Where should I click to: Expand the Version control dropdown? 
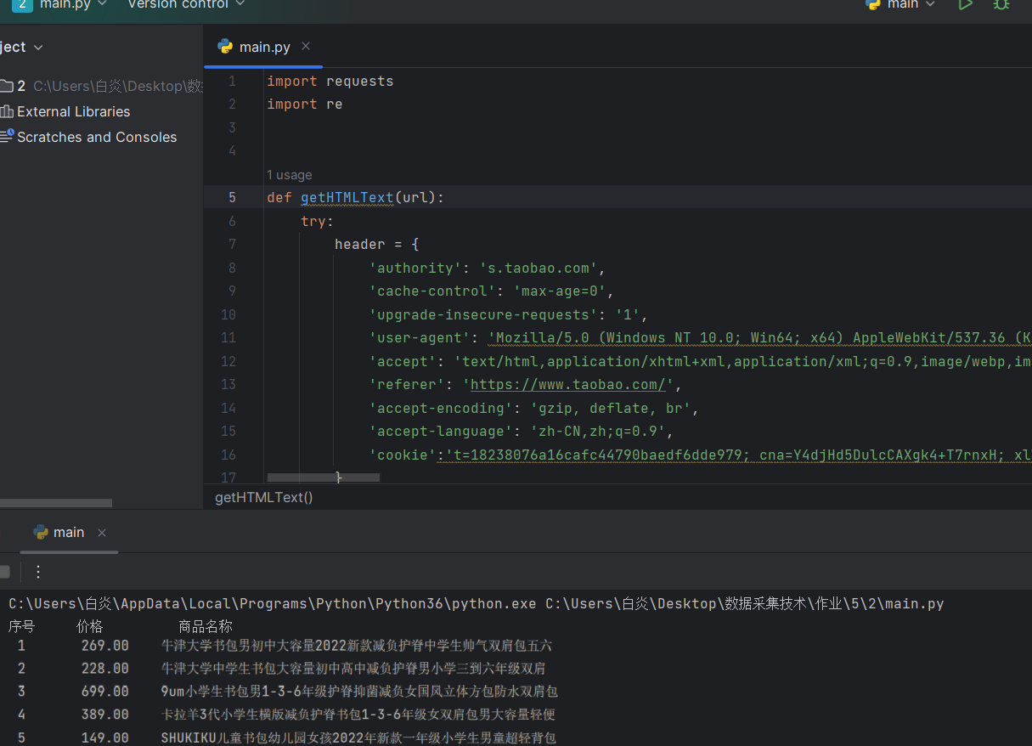(x=185, y=4)
